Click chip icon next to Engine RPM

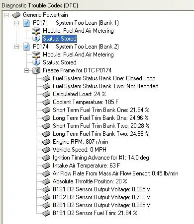46,142
